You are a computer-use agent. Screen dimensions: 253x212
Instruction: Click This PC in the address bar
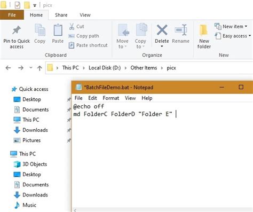coord(70,68)
